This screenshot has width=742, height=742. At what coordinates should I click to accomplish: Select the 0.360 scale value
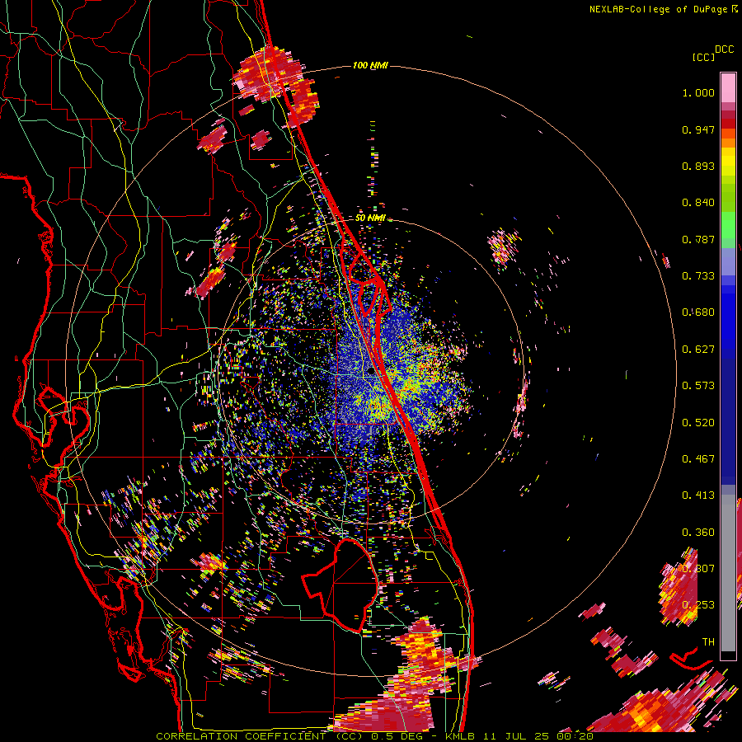click(x=698, y=533)
